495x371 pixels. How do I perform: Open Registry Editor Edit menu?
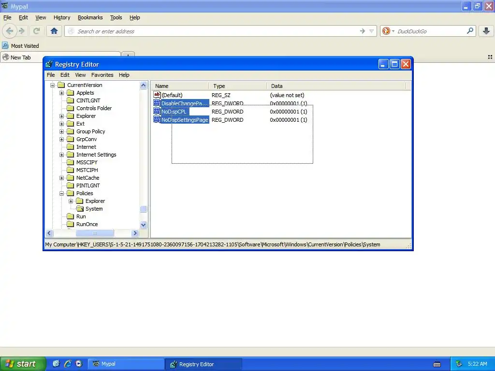(x=65, y=75)
